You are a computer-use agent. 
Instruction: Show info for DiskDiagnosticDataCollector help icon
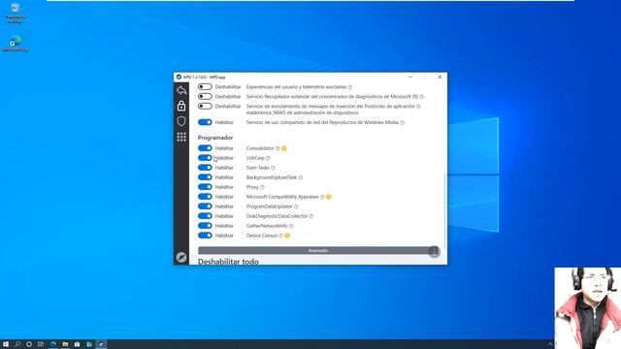coord(311,216)
